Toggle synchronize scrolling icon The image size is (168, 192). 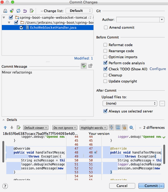point(118,127)
